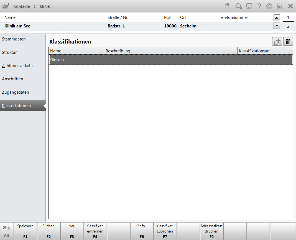Click Neu F3 button
This screenshot has width=296, height=240.
72,231
